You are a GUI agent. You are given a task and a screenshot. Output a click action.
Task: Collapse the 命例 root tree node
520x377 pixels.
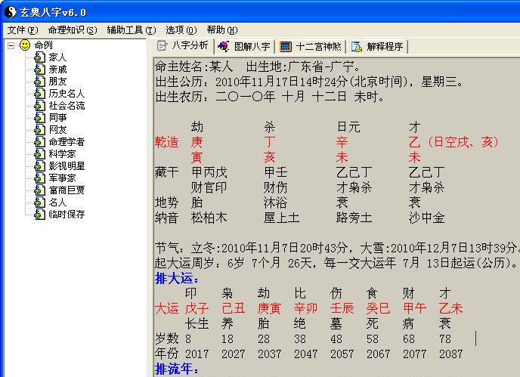(11, 45)
